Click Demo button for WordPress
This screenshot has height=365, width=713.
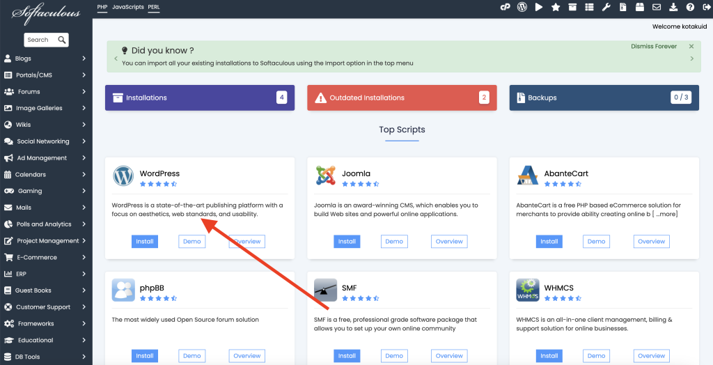pyautogui.click(x=192, y=241)
